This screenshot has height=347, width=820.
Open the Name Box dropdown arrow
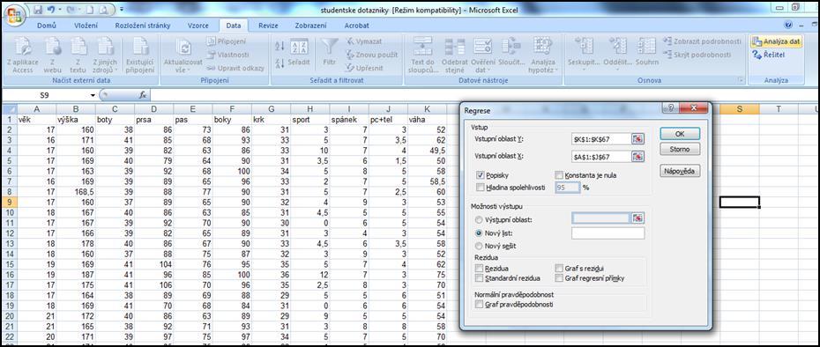pyautogui.click(x=93, y=95)
